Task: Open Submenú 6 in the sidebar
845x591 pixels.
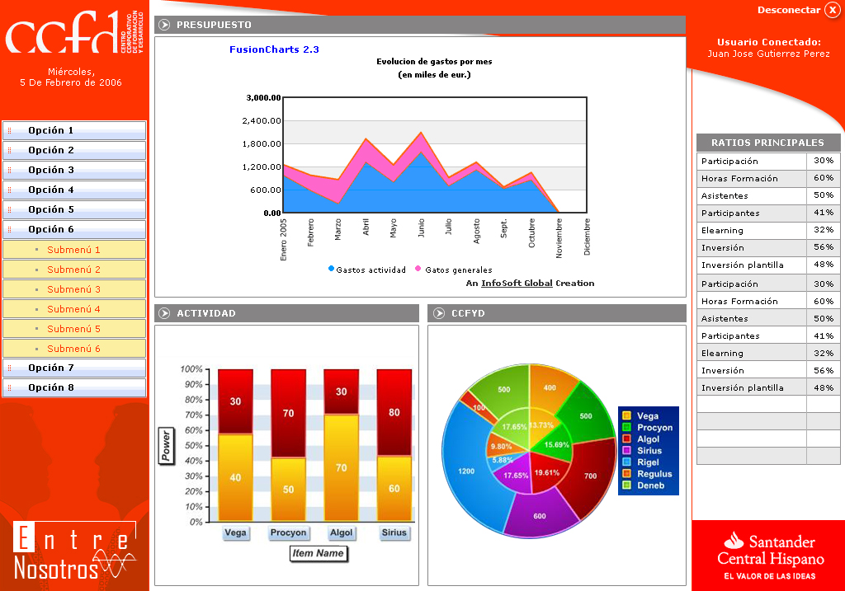Action: click(x=74, y=349)
